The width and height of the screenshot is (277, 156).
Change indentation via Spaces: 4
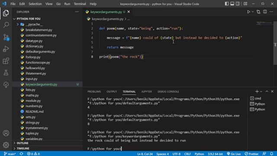(x=163, y=154)
